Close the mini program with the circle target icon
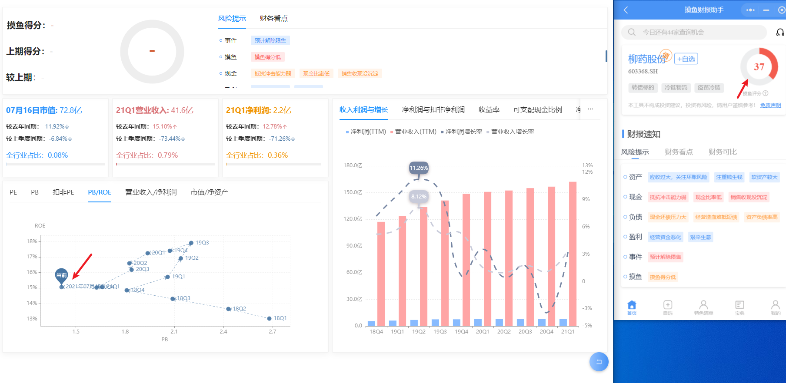 pyautogui.click(x=781, y=10)
